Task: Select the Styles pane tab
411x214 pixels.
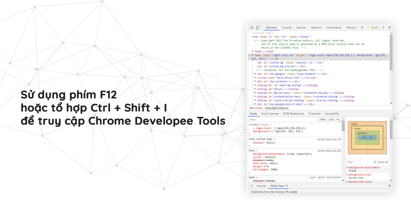Action: coord(253,114)
